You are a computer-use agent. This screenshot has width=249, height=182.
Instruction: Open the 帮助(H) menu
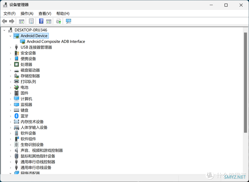(x=63, y=14)
